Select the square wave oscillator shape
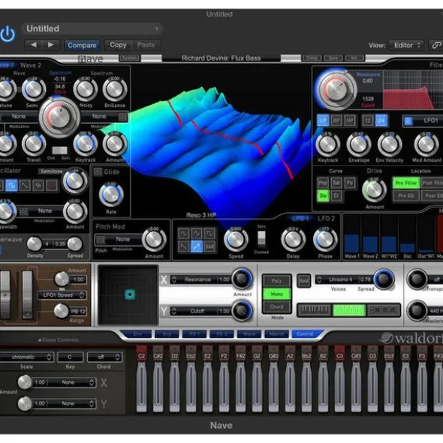Screen dimensions: 443x443 [11, 185]
